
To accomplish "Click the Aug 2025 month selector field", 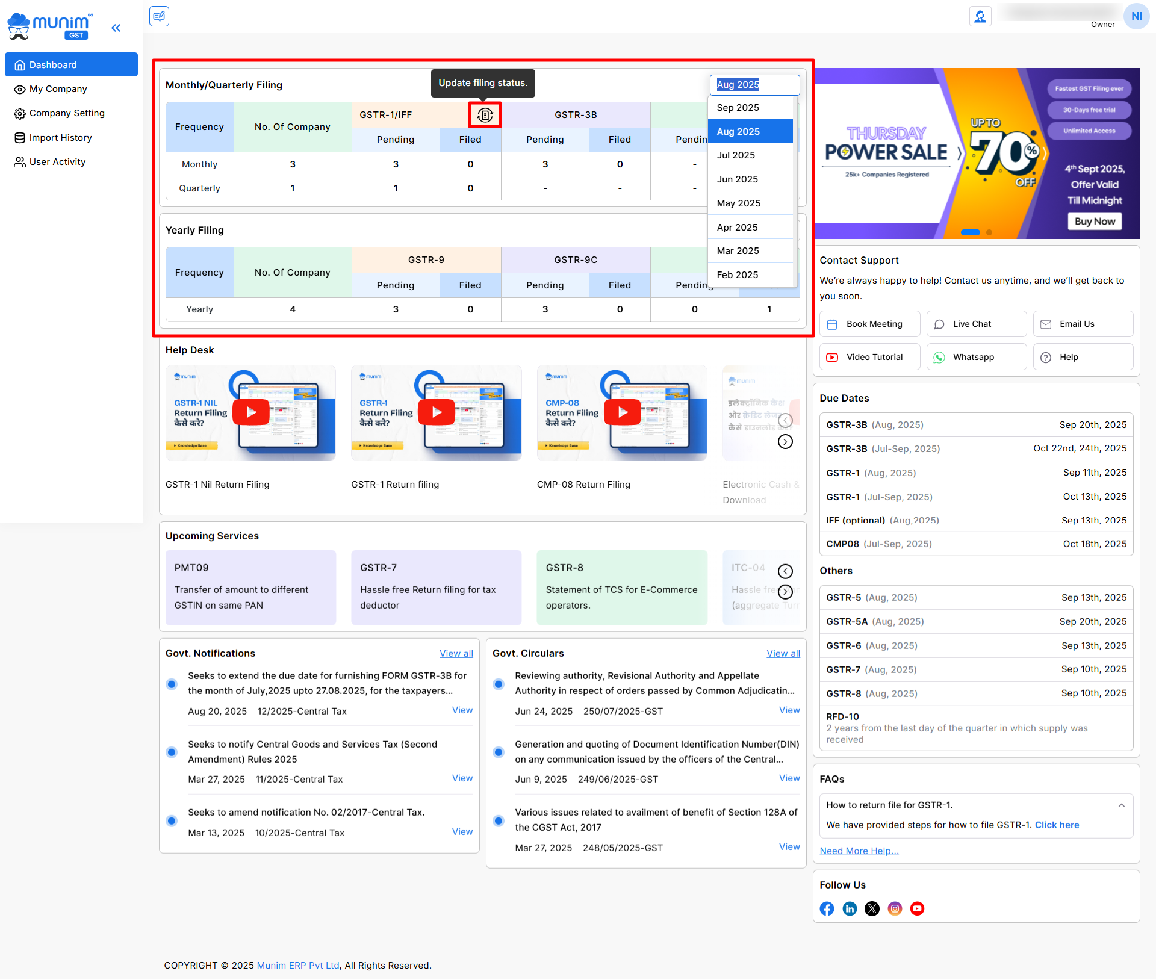I will 754,85.
